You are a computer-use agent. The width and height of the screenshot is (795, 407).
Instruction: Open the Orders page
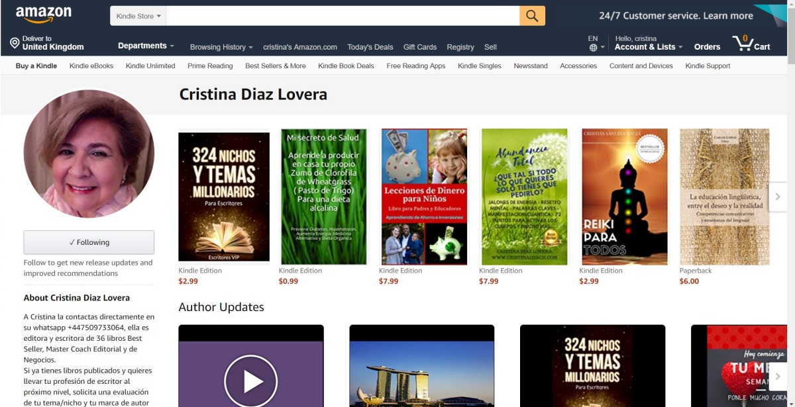pos(707,47)
